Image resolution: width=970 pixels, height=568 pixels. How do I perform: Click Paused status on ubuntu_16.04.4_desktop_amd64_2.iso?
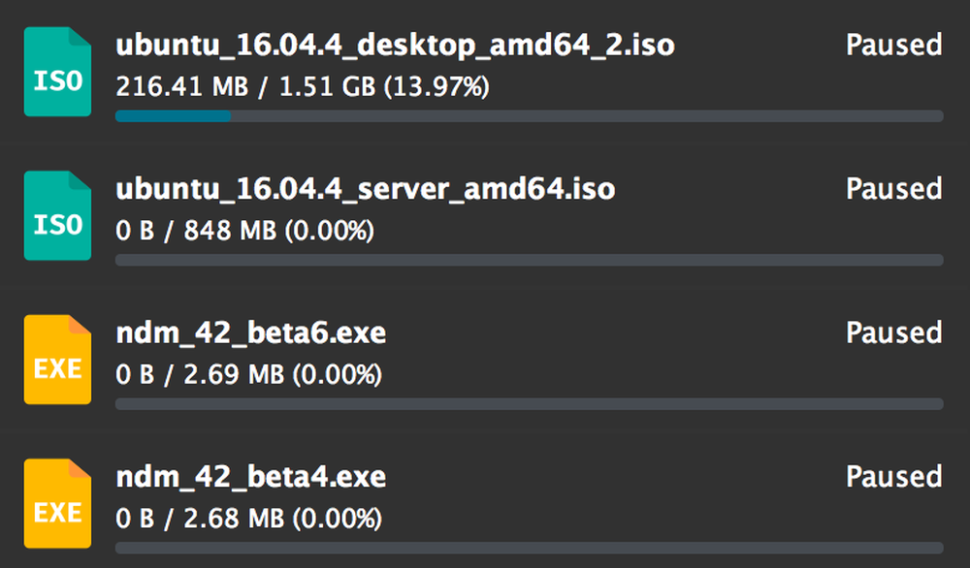pos(893,45)
